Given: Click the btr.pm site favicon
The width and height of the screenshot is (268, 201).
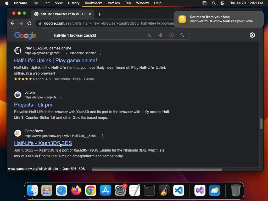Looking at the screenshot, I should click(18, 95).
